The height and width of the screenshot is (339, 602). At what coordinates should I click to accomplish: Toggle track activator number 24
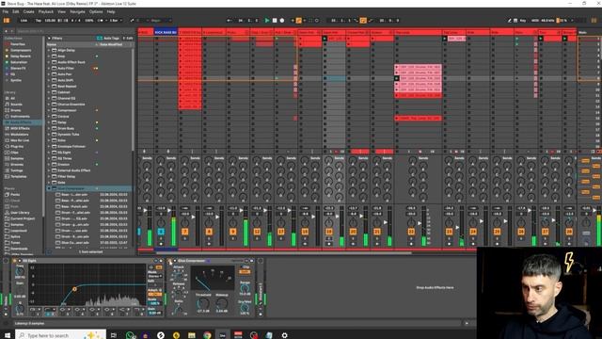pos(473,232)
